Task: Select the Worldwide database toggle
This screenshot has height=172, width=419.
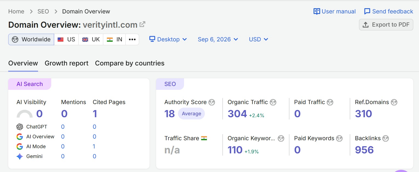Action: [31, 39]
